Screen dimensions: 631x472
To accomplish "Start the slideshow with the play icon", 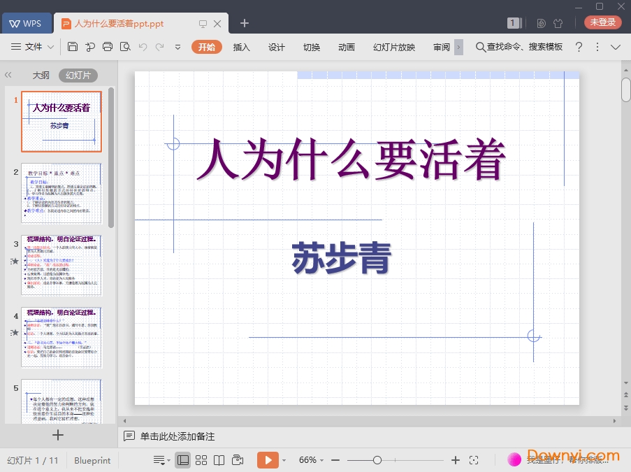I will [268, 460].
